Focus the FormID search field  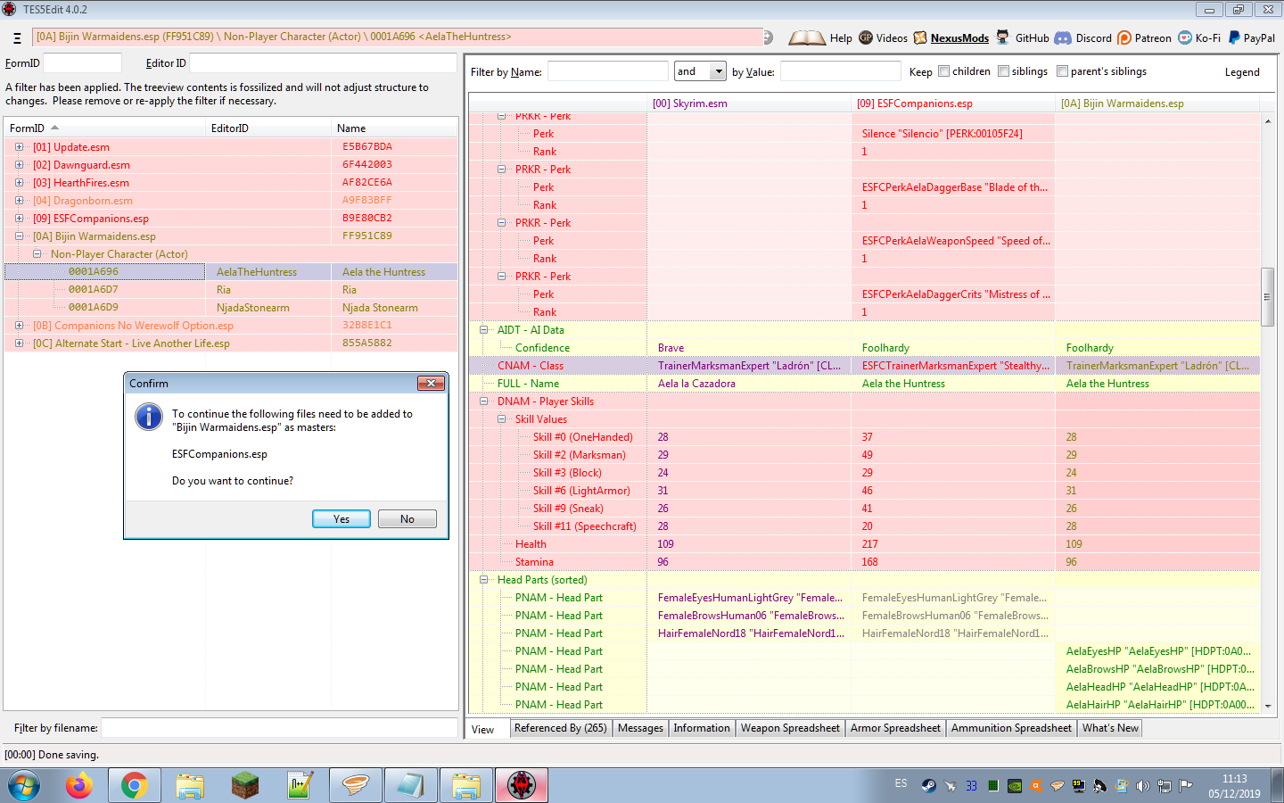click(x=82, y=63)
